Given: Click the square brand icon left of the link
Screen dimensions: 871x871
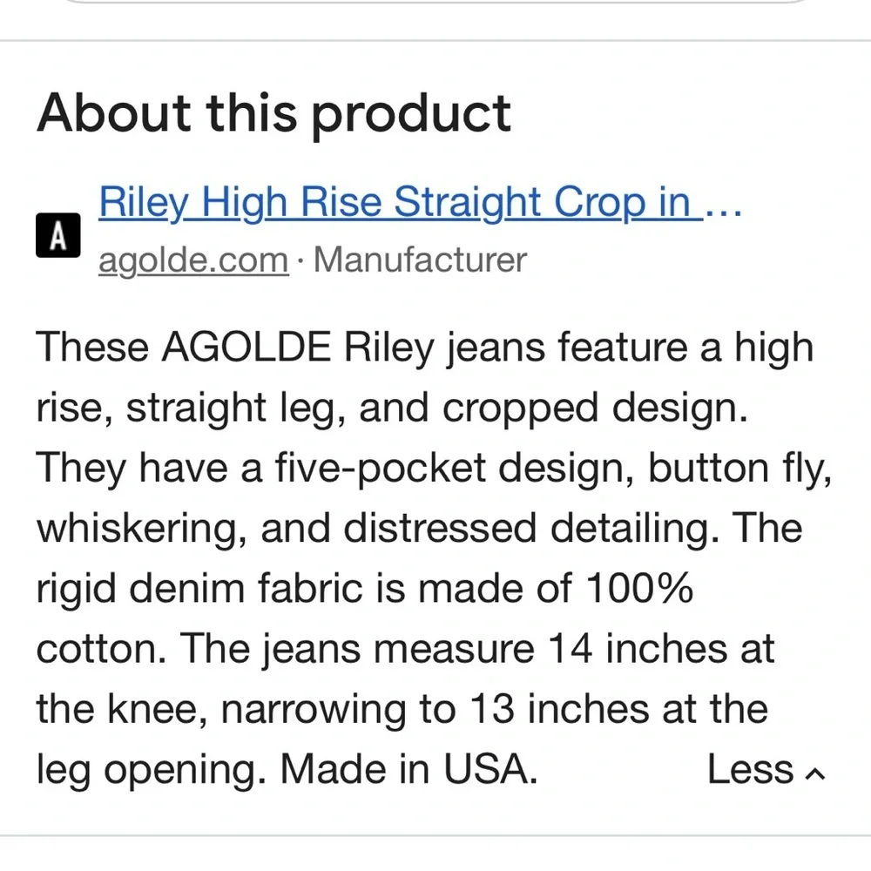Looking at the screenshot, I should (59, 233).
